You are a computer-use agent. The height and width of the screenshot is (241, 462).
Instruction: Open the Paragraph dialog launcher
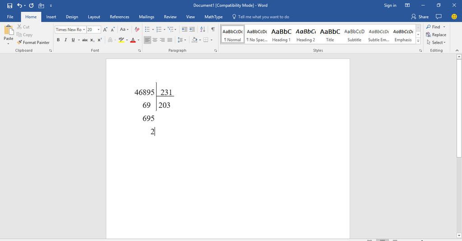(216, 51)
